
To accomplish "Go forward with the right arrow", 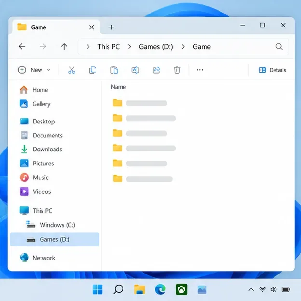I will pyautogui.click(x=43, y=46).
